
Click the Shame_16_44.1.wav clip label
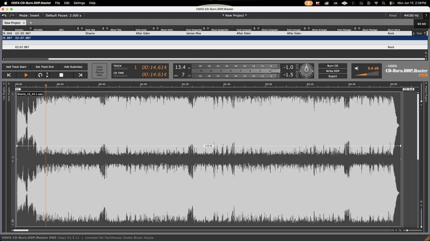coord(30,94)
